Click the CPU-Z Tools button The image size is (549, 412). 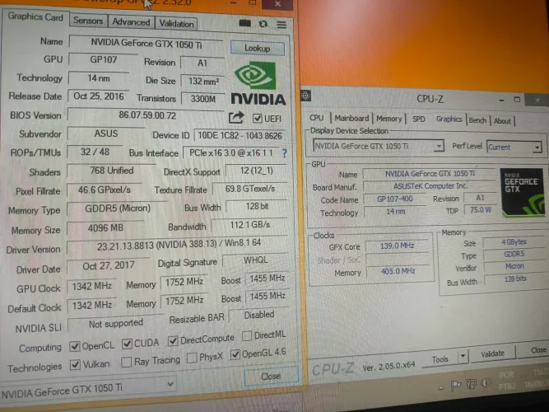(x=440, y=359)
